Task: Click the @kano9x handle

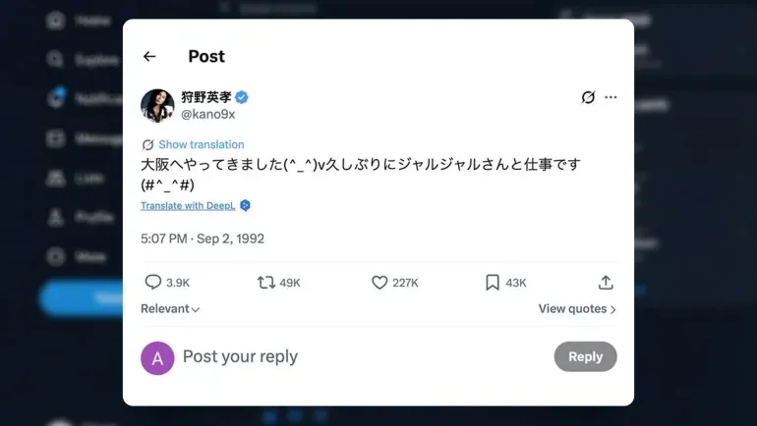Action: pos(207,114)
